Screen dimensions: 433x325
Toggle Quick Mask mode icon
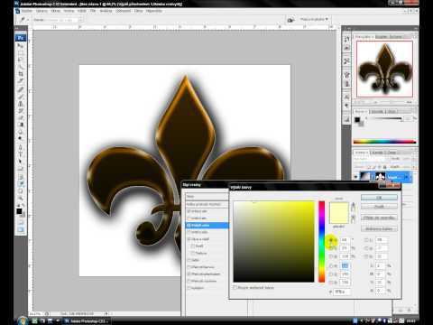pos(21,223)
